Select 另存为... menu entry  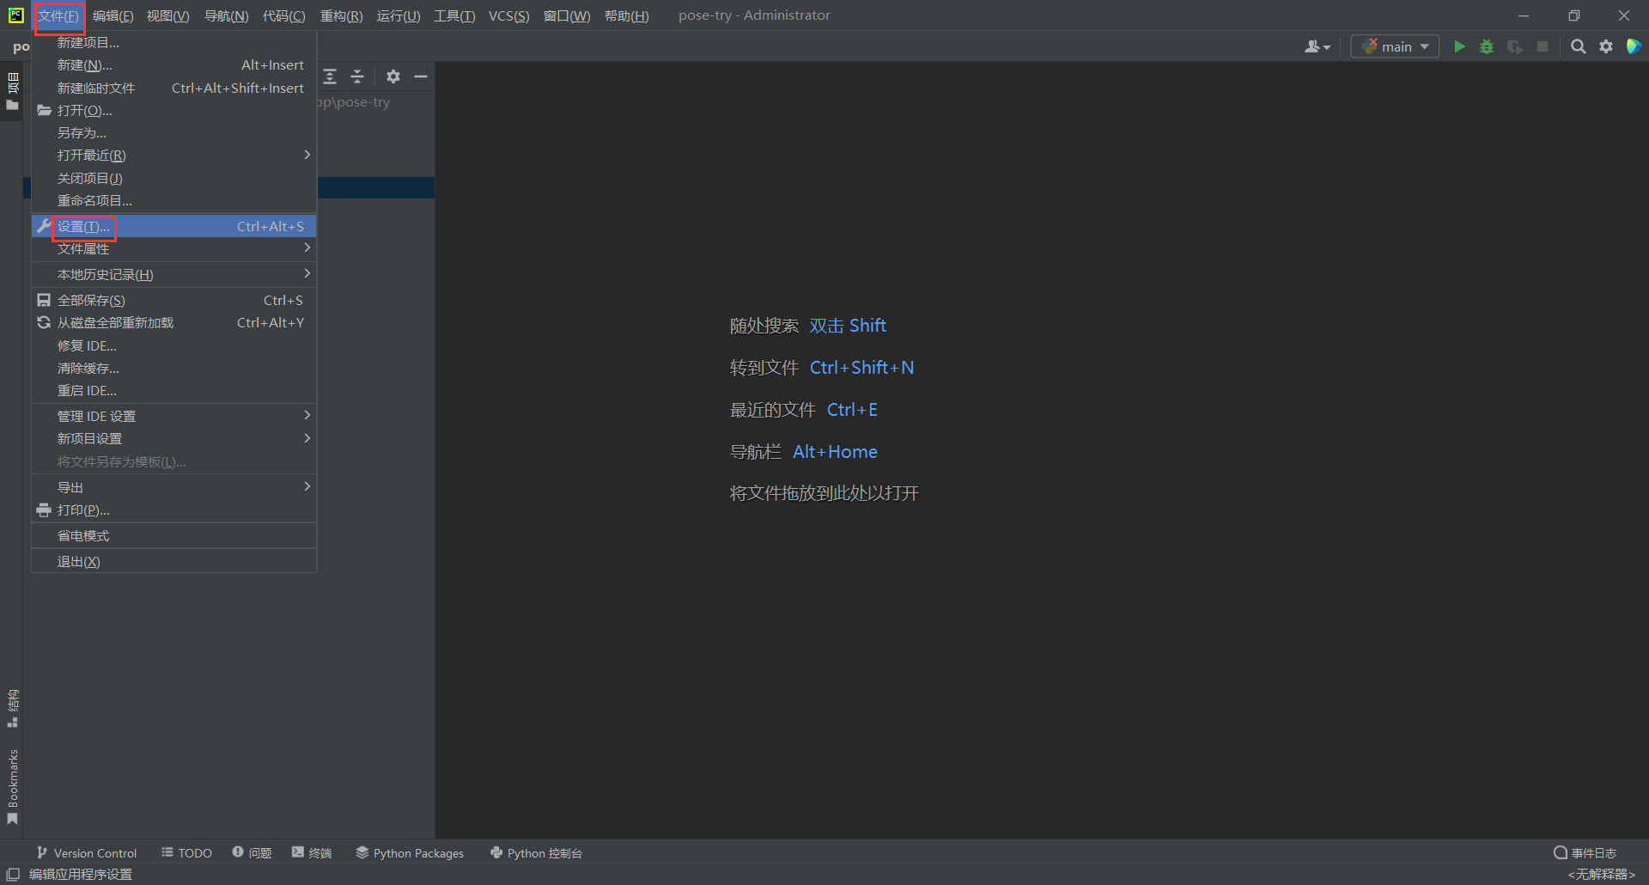(174, 132)
